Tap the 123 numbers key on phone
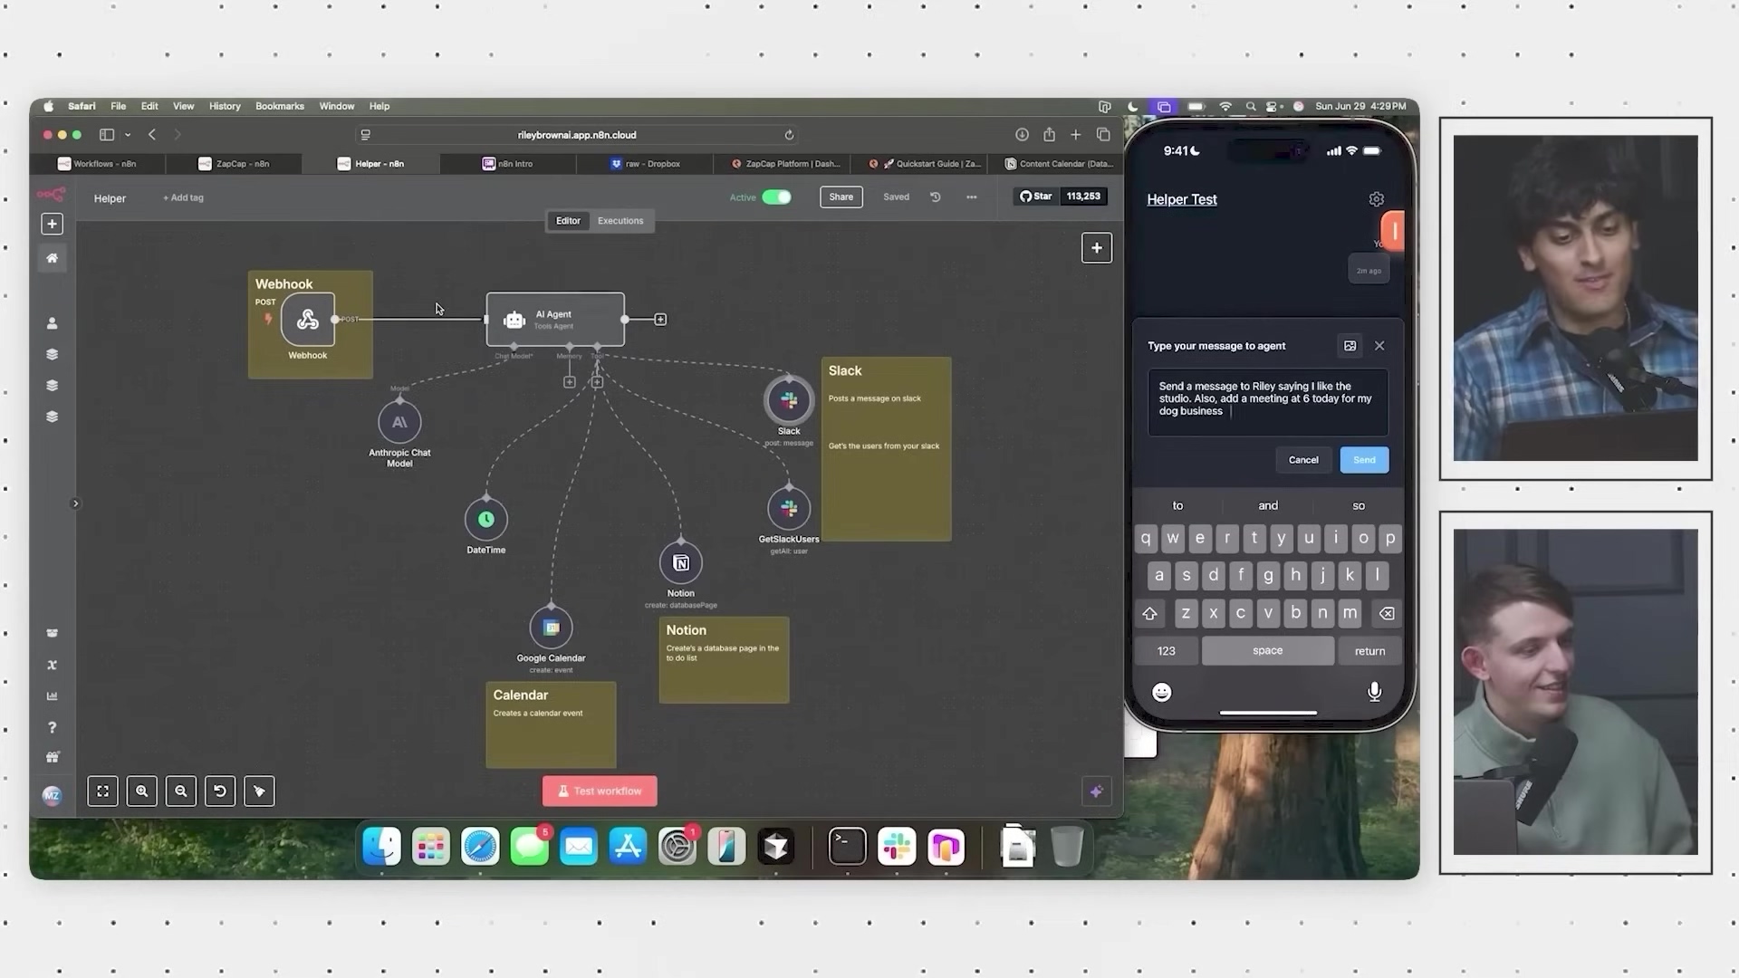The image size is (1739, 978). point(1167,651)
